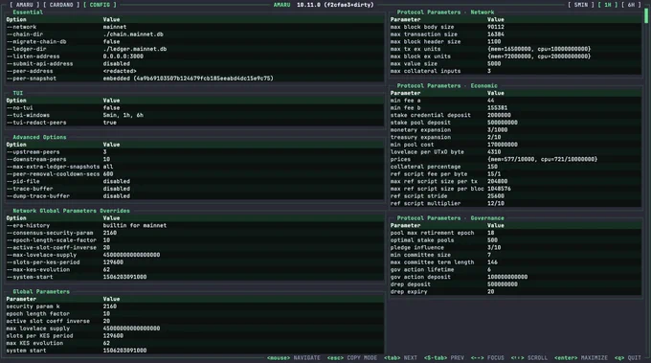Select the --chain-dir row
Screen dimensions: 651x363
coord(195,34)
